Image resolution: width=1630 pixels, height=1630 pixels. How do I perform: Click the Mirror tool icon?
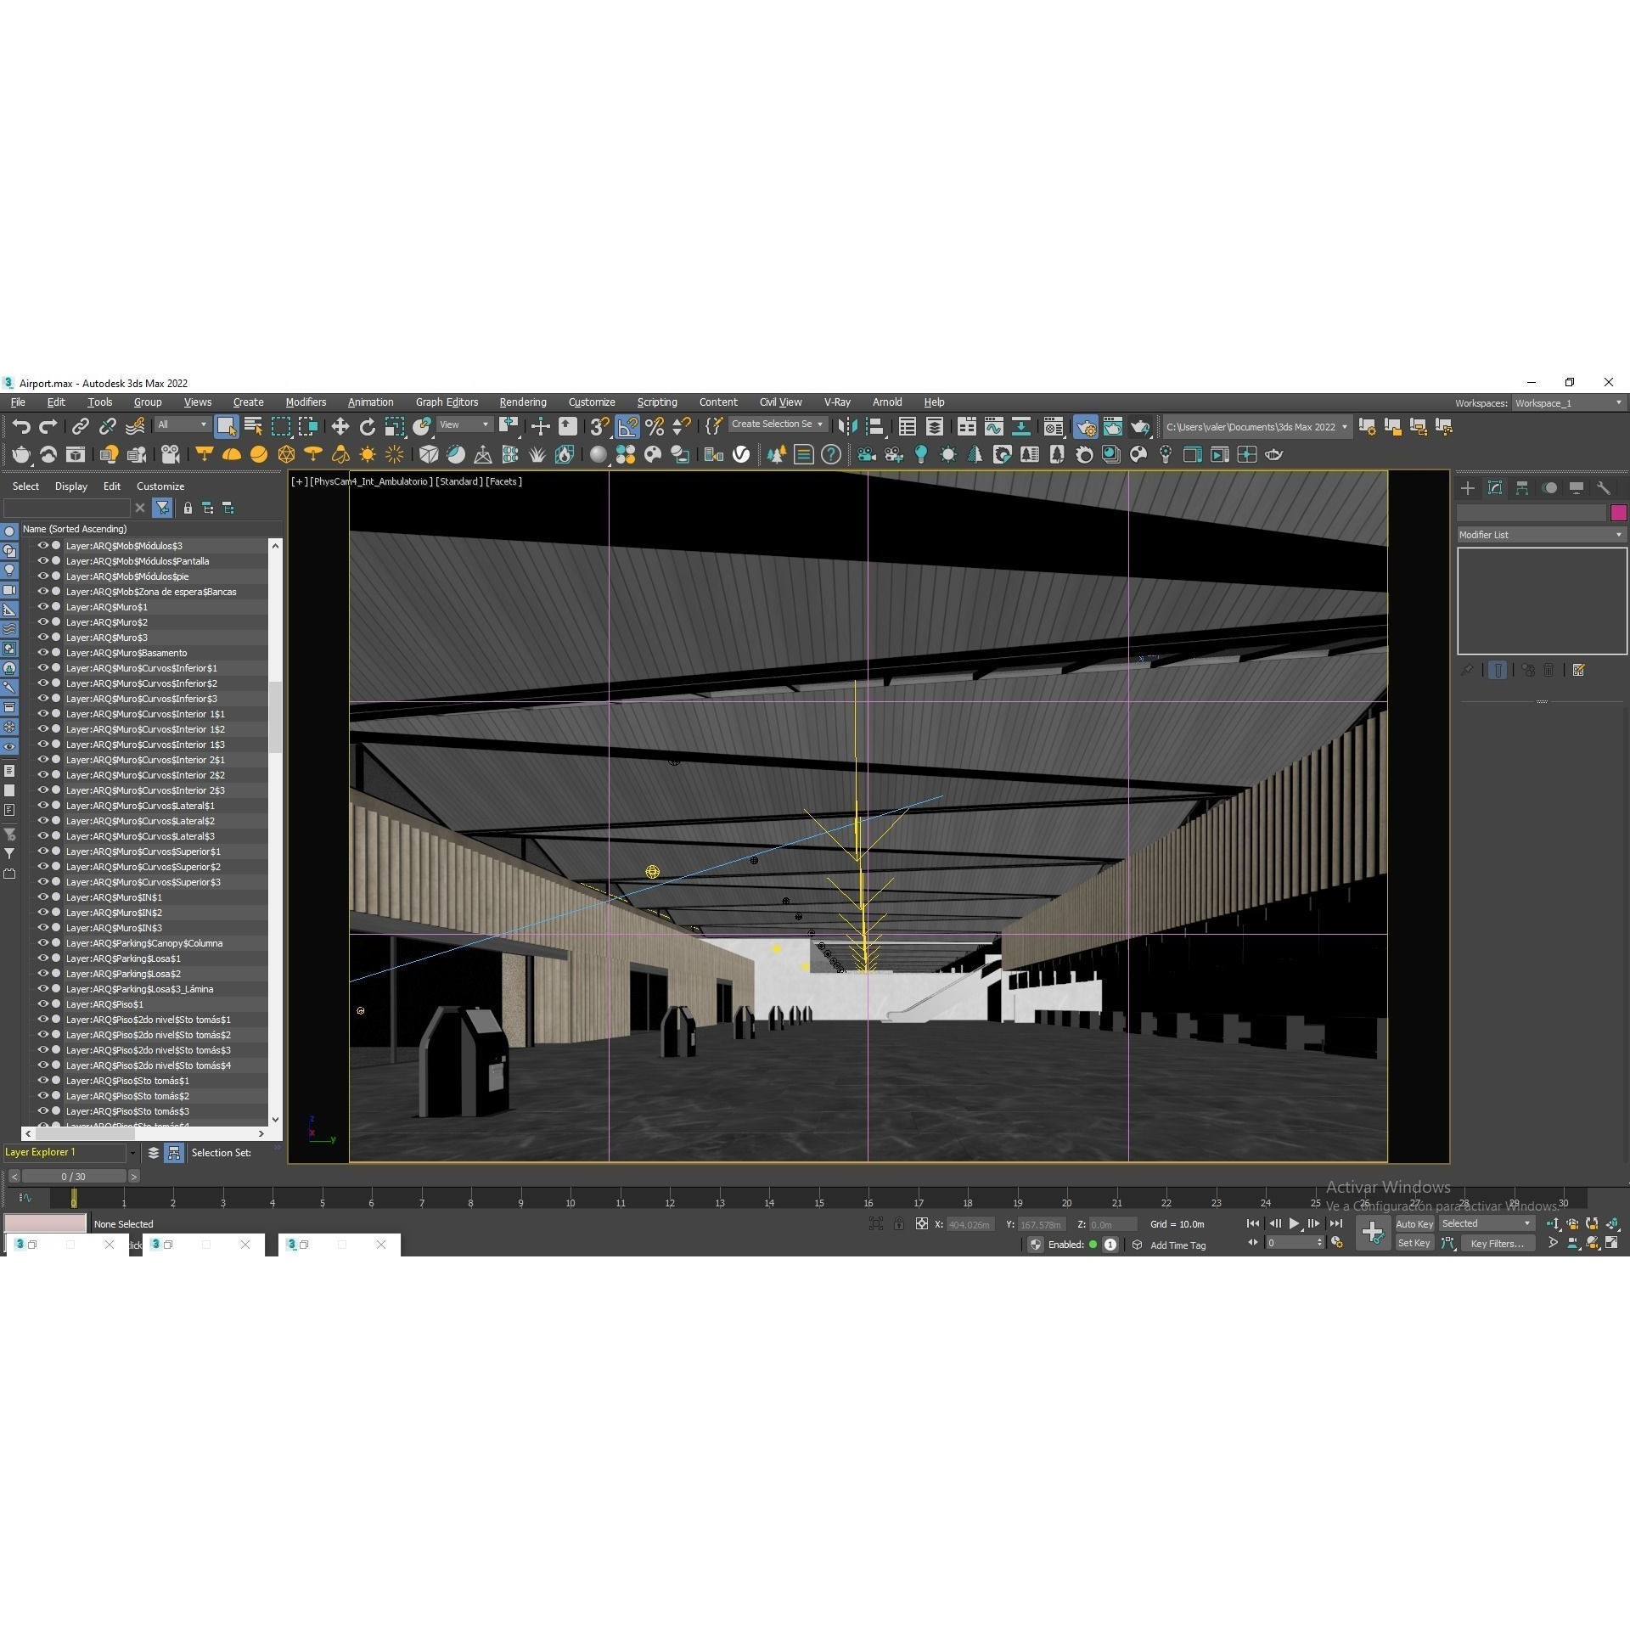pos(847,427)
